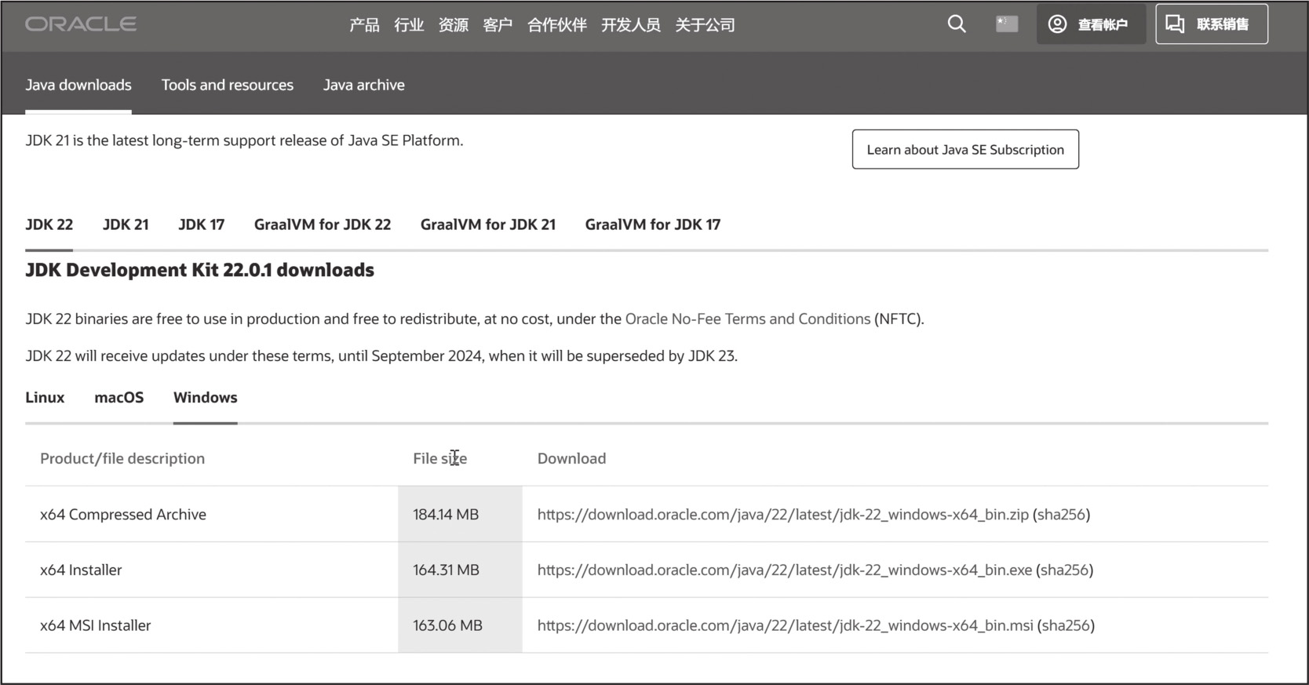1309x685 pixels.
Task: Open the 行业 menu
Action: (x=409, y=25)
